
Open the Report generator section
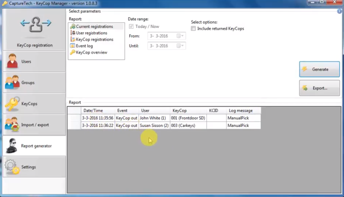coord(34,146)
